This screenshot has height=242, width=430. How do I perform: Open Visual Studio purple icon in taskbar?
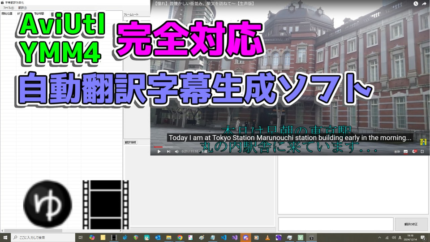(x=234, y=238)
